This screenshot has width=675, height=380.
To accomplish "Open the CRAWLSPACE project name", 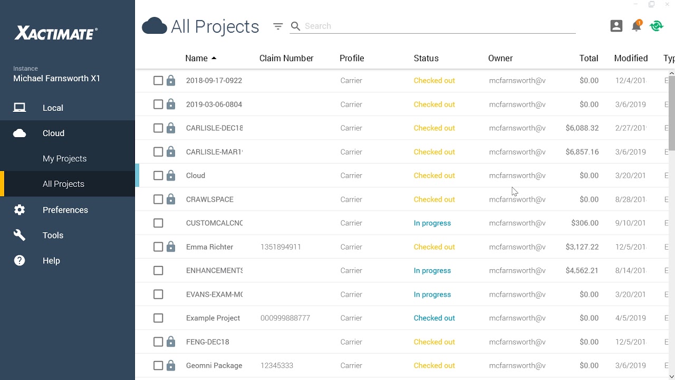I will tap(210, 199).
